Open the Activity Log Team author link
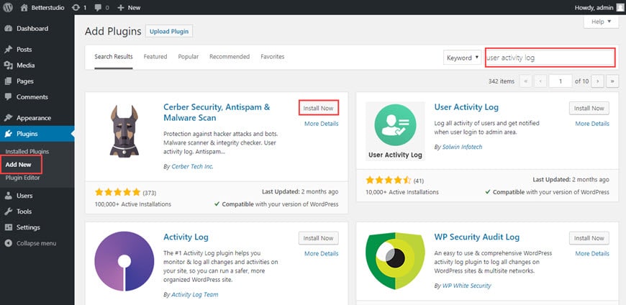Screen dimensions: 626x305 tap(195, 295)
